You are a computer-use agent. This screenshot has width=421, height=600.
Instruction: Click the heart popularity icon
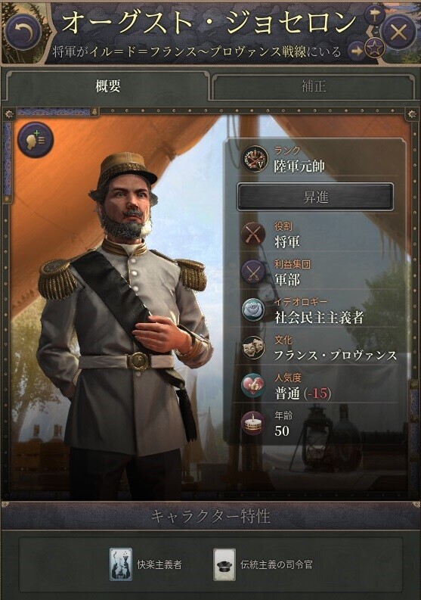tap(253, 385)
